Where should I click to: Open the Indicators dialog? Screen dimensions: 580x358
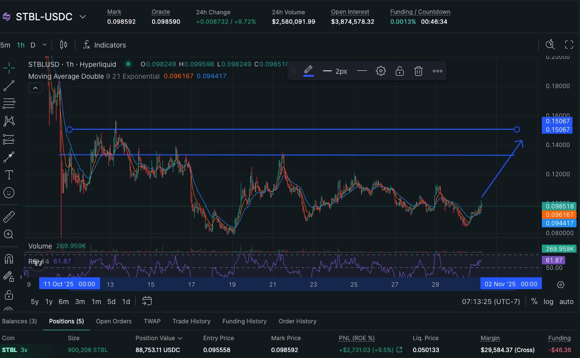pos(105,45)
